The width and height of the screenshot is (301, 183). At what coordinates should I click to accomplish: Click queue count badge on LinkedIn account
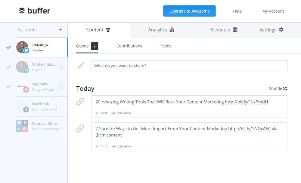point(61,67)
